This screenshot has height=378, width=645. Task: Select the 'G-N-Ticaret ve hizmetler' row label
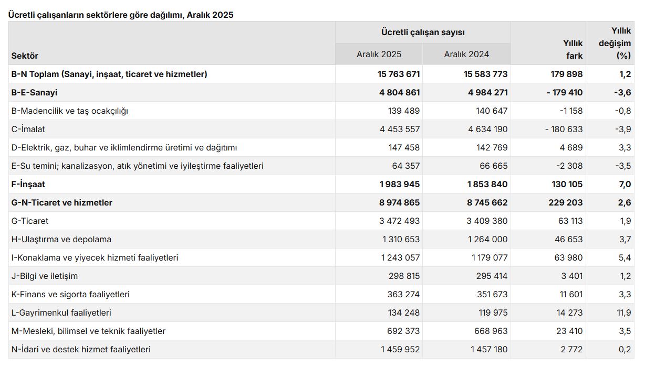(62, 202)
